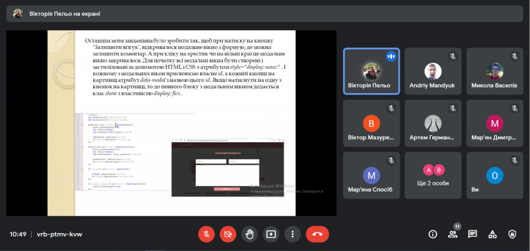Expand the 'Ще 2 особи' tile

pos(433,175)
